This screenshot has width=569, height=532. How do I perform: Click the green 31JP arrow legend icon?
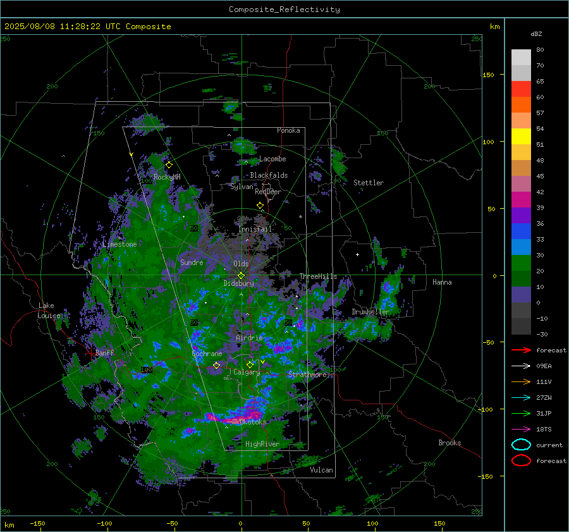point(521,413)
